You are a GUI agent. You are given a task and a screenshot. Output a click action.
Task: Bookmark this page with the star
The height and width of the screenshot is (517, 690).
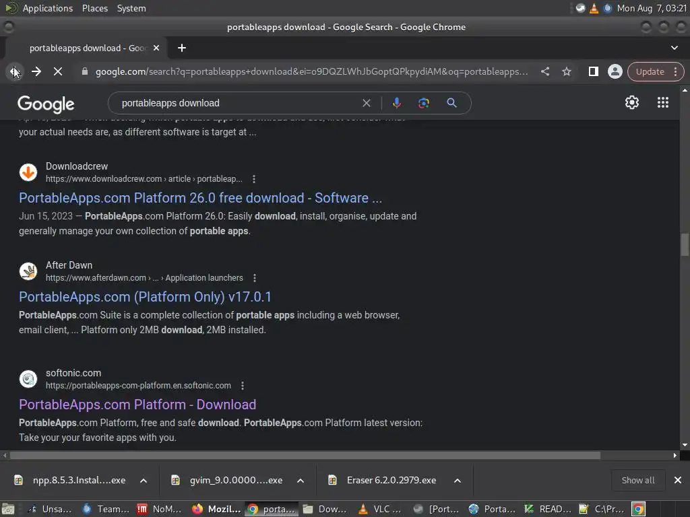(x=567, y=71)
